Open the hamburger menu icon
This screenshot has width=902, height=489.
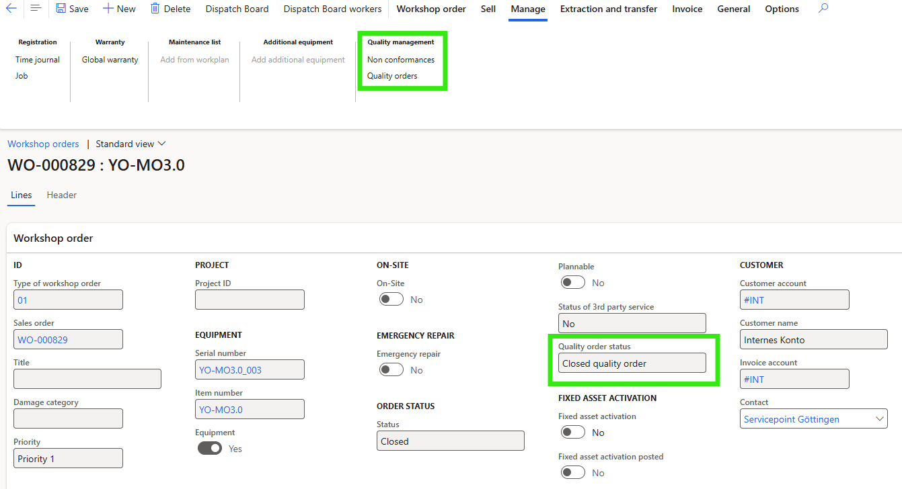coord(35,9)
